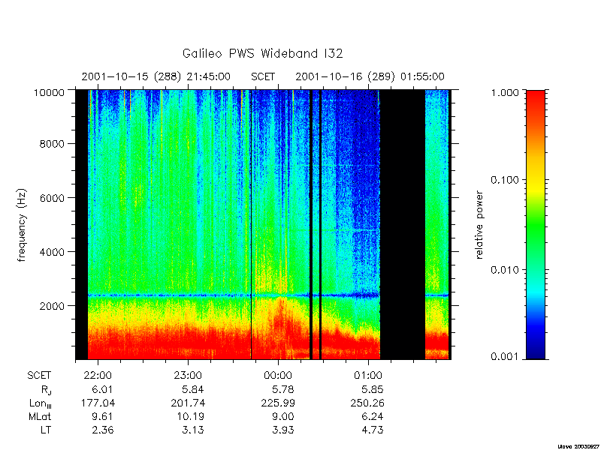Click the 'RJ' row label

[46, 390]
